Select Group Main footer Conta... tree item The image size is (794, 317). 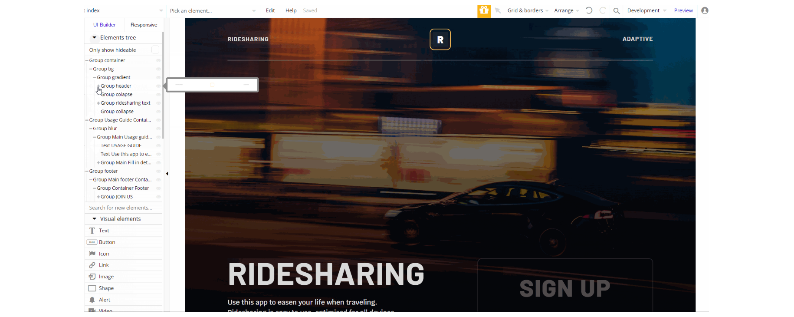click(122, 180)
